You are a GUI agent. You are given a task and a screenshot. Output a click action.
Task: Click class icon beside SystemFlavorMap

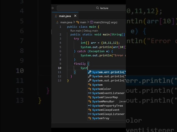point(90,97)
